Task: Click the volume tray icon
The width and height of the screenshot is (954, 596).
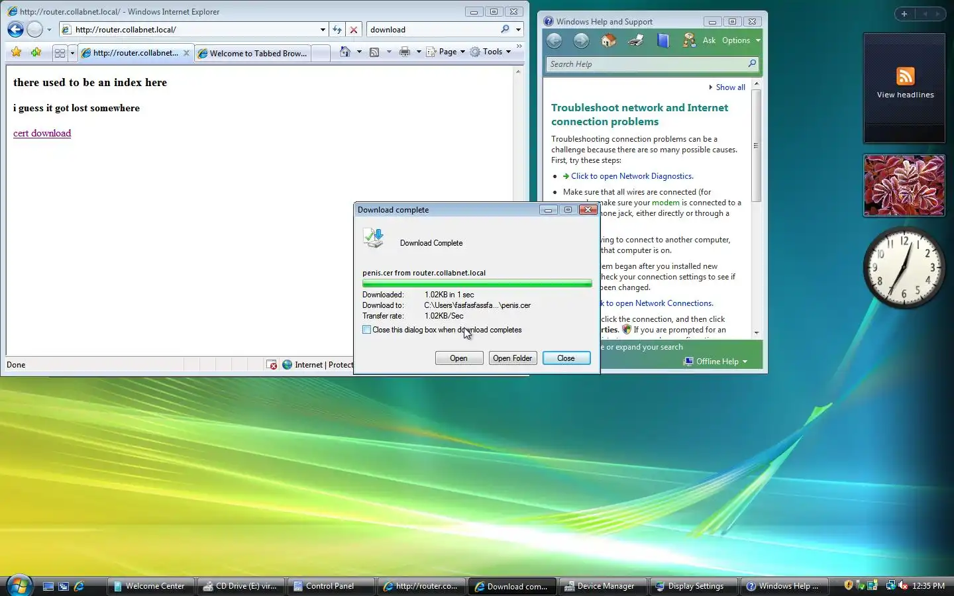Action: coord(902,585)
